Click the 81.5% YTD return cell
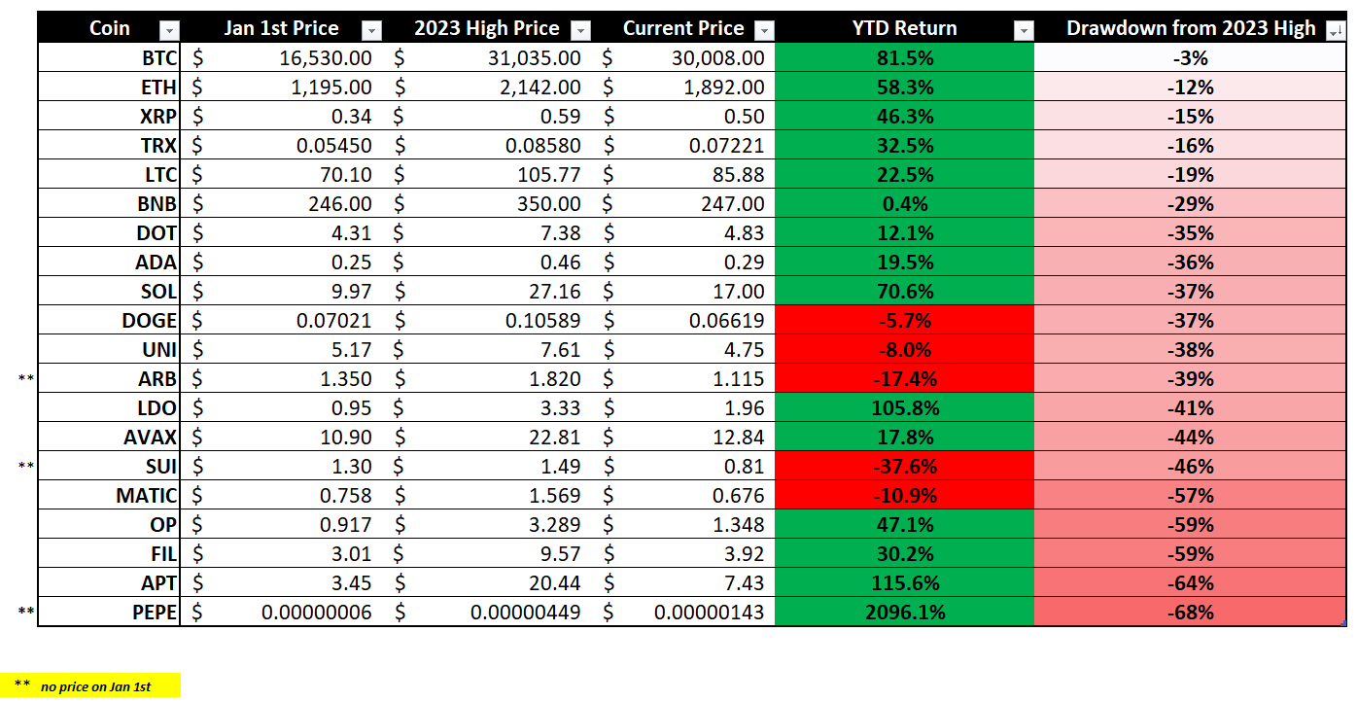Screen dimensions: 1357x702 [x=905, y=58]
